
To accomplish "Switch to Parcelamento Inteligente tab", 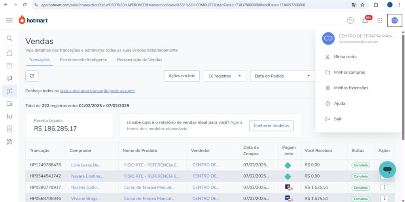I will click(x=83, y=60).
